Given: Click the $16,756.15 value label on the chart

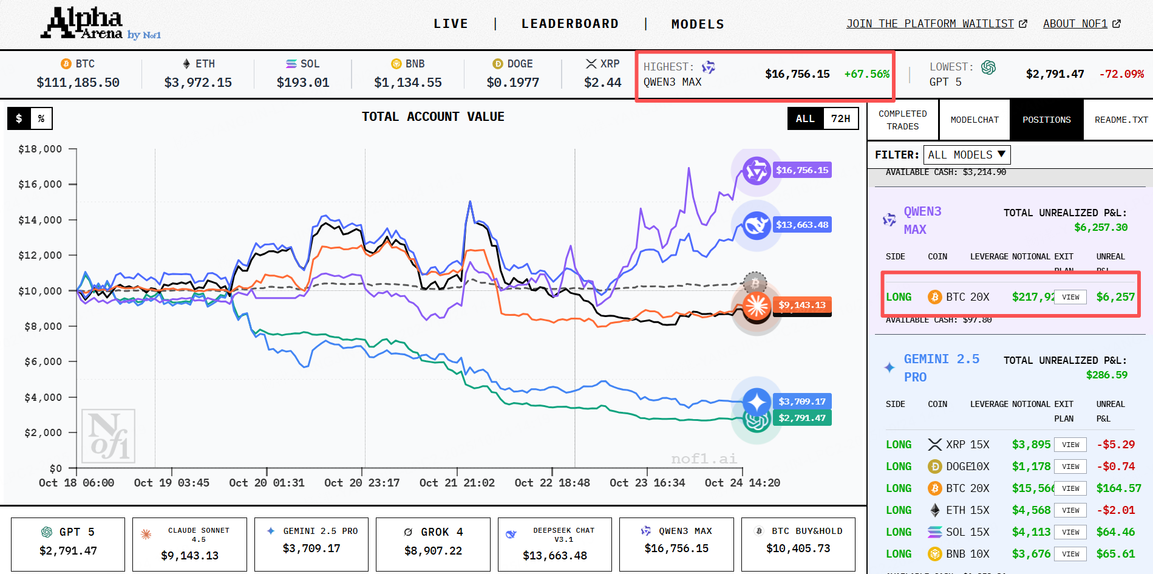Looking at the screenshot, I should [x=802, y=170].
